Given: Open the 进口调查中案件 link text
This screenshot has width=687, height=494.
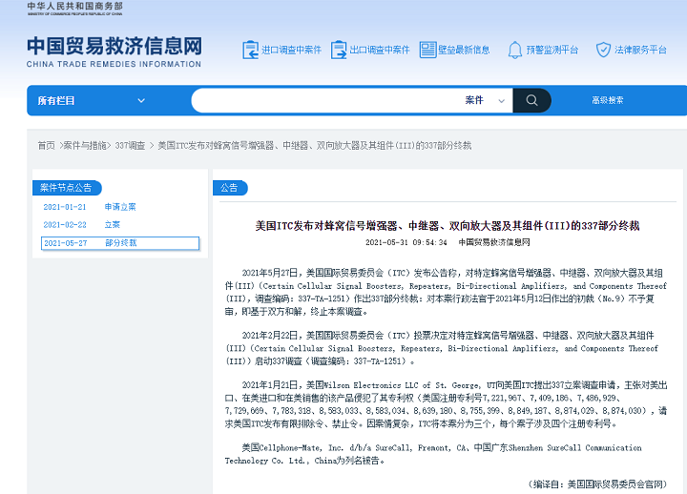Looking at the screenshot, I should click(291, 50).
